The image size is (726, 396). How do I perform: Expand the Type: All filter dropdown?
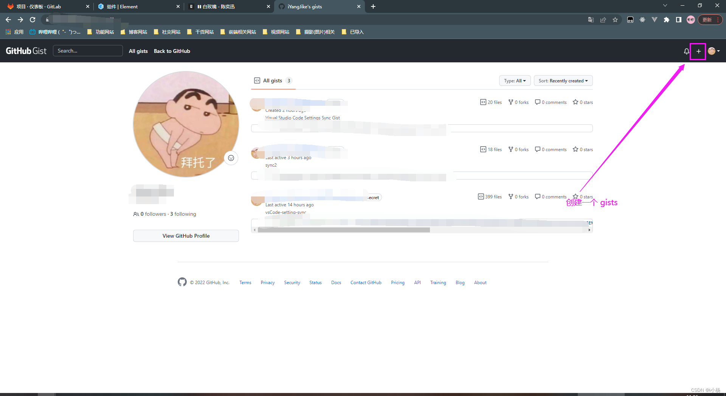click(x=515, y=80)
